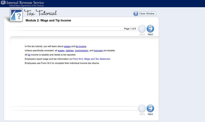Click the top Next text label
This screenshot has height=122, width=205.
[150, 34]
